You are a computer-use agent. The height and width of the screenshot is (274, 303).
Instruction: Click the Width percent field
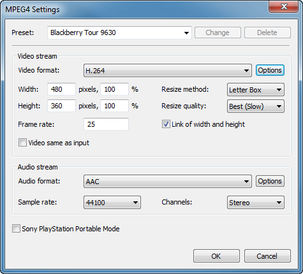click(114, 89)
